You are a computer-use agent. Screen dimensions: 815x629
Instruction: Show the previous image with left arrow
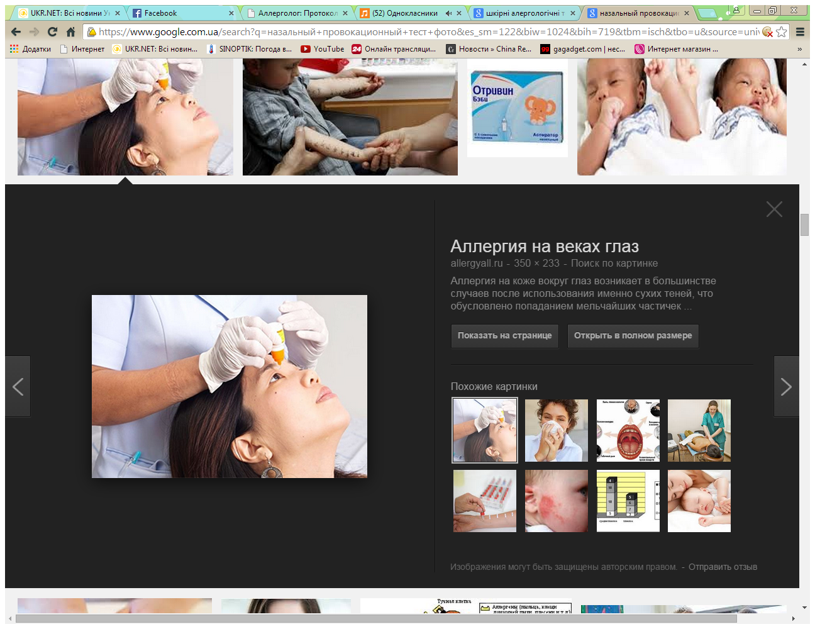[18, 386]
